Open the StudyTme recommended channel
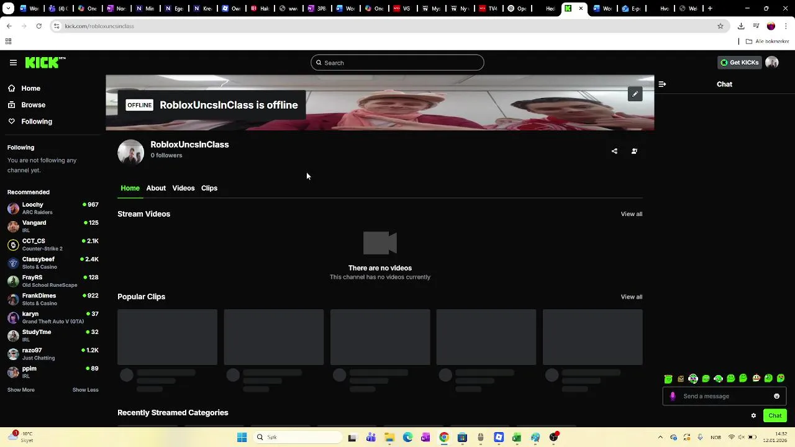Viewport: 795px width, 447px height. [53, 336]
